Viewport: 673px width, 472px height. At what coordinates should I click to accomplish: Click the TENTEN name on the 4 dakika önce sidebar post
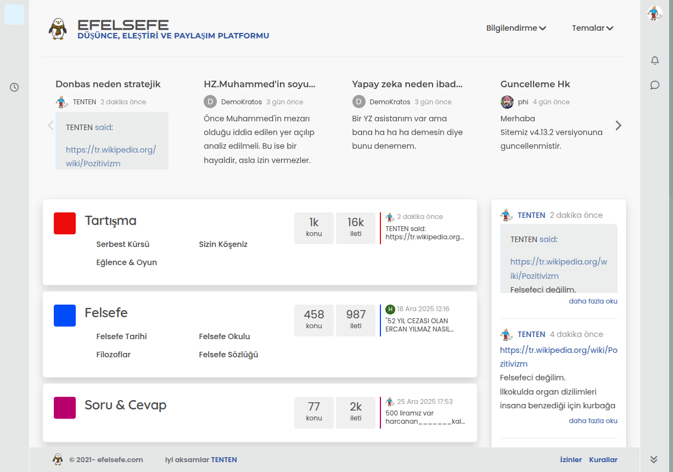[x=531, y=334]
